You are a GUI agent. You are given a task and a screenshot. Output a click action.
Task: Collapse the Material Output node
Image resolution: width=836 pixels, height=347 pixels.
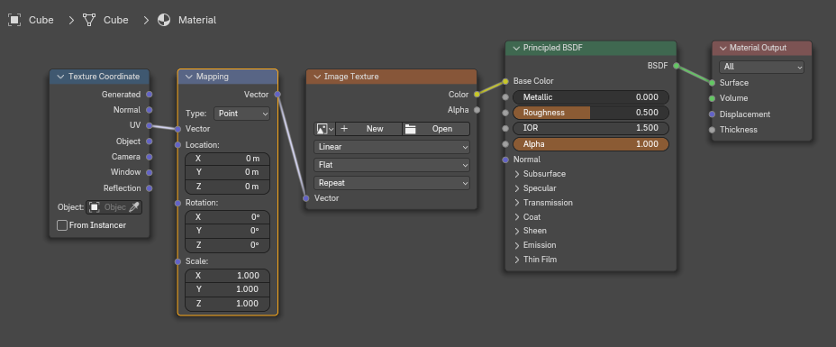point(722,48)
